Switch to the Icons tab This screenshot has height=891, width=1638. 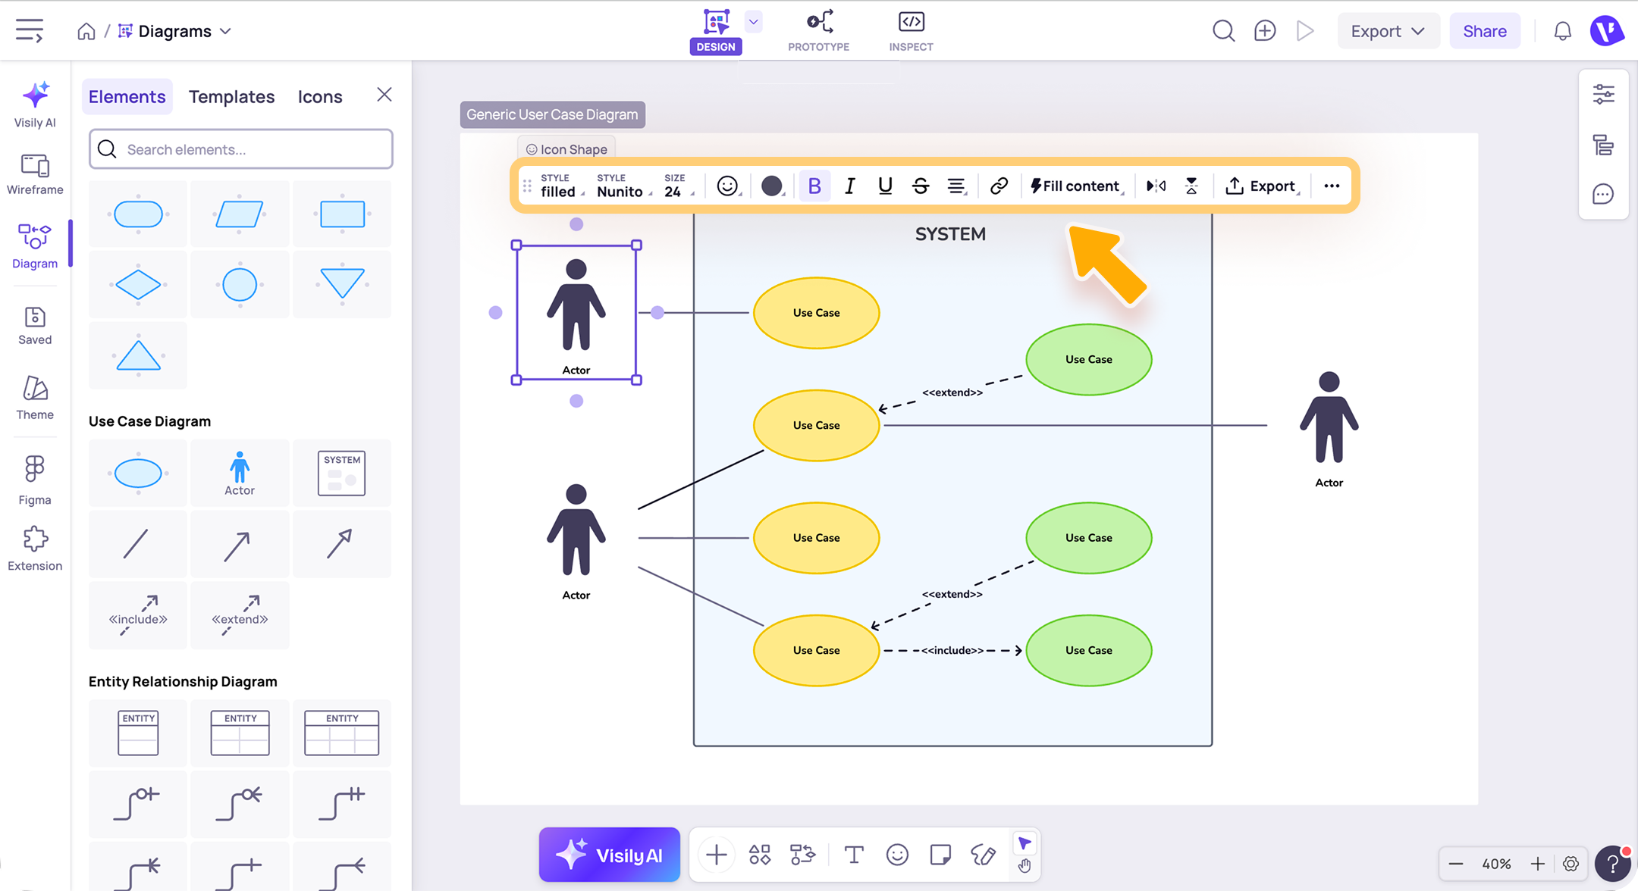[320, 96]
